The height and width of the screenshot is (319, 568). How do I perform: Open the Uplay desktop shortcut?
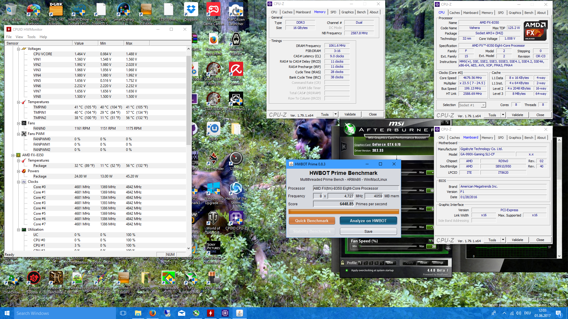tap(213, 131)
